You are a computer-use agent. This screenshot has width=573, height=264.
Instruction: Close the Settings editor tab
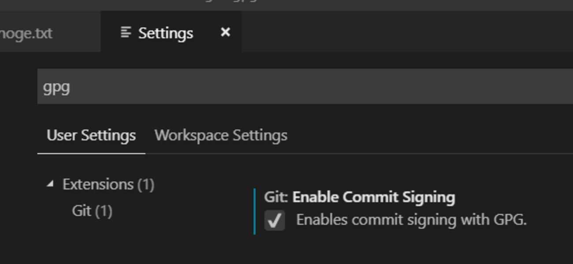point(225,32)
